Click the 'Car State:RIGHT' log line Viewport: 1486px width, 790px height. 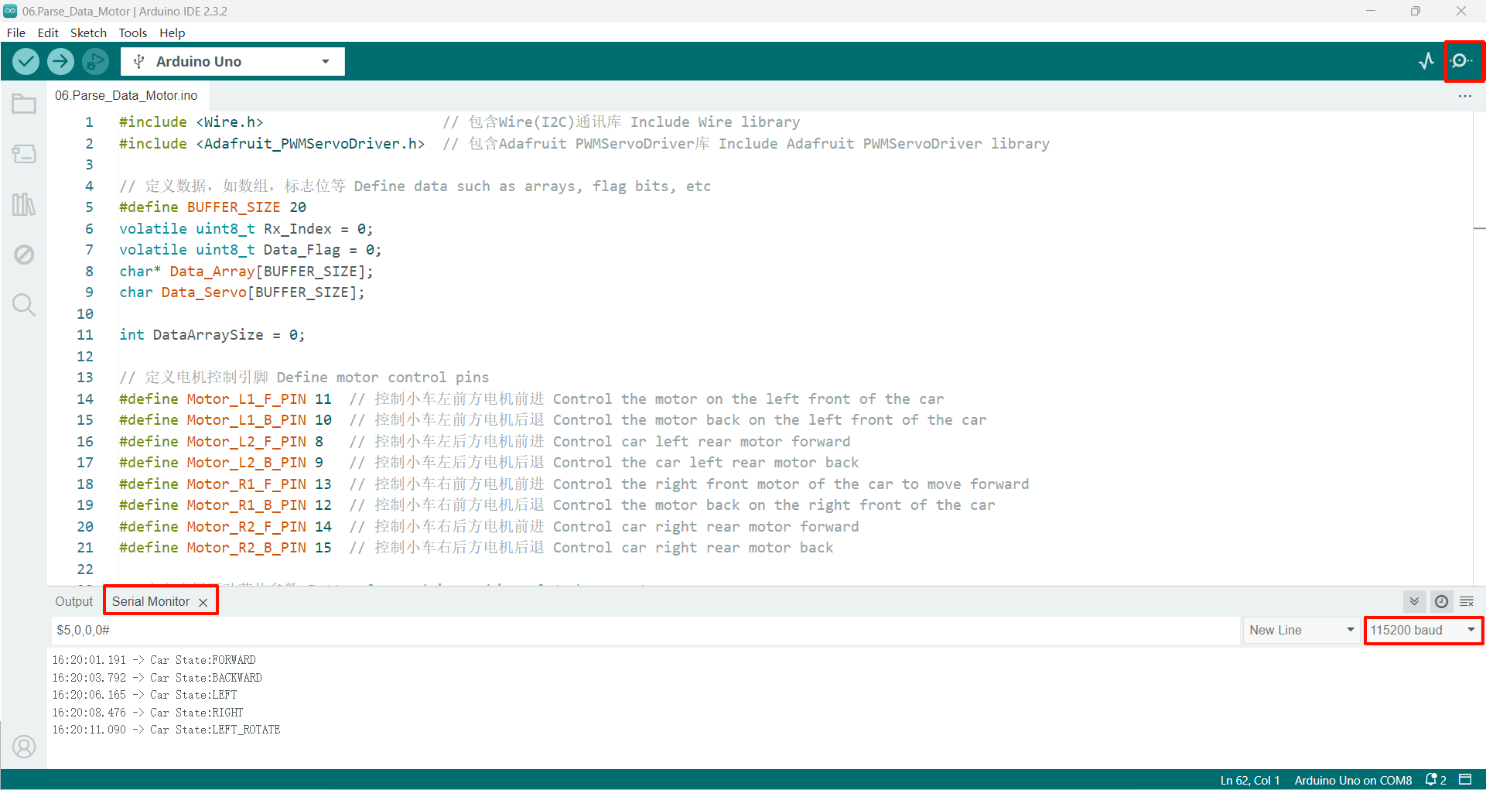coord(148,713)
